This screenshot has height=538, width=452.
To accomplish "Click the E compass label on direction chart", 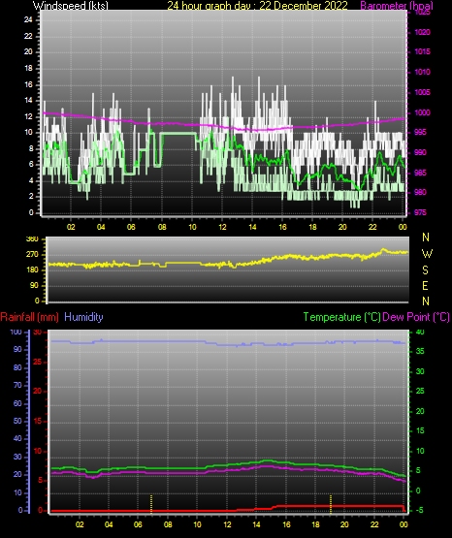I will point(425,285).
